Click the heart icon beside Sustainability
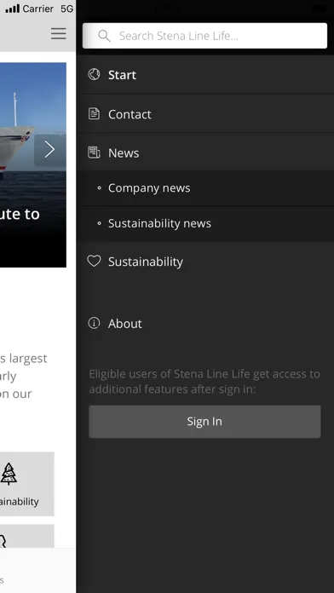The width and height of the screenshot is (334, 593). [x=94, y=261]
